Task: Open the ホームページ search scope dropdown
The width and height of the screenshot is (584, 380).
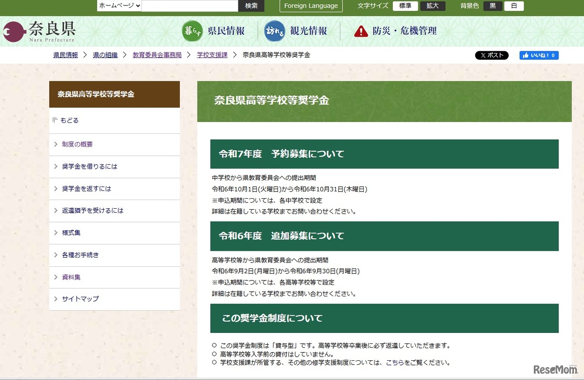Action: click(119, 6)
